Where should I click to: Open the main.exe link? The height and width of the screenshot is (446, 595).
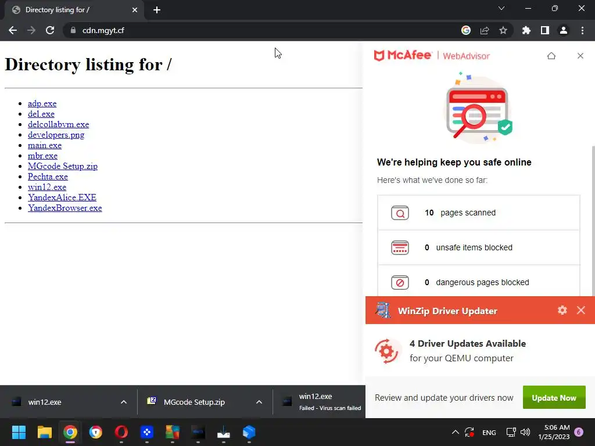pos(44,145)
